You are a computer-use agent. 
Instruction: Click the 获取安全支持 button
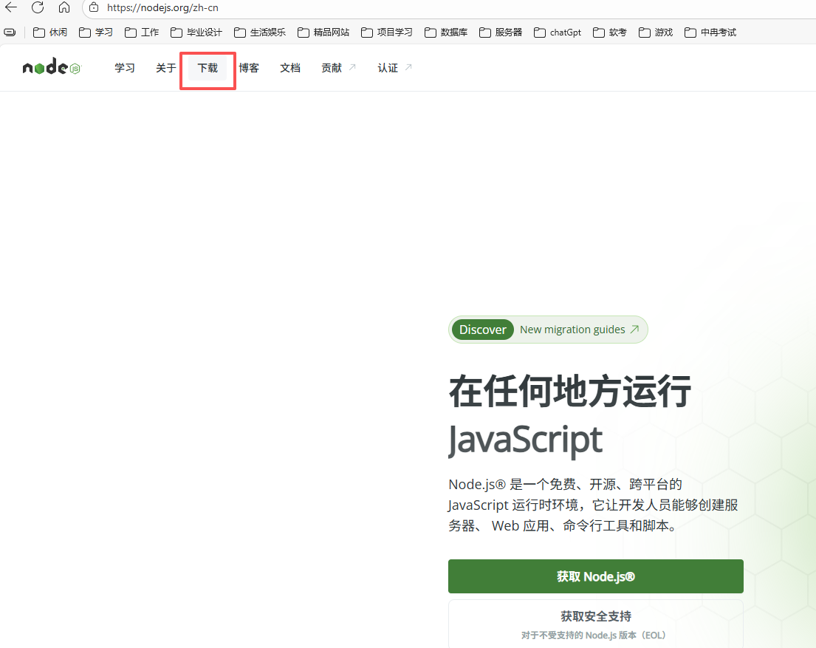595,624
